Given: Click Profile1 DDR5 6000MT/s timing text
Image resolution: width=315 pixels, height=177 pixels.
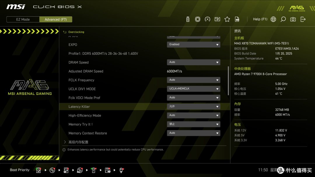Looking at the screenshot, I should point(103,54).
